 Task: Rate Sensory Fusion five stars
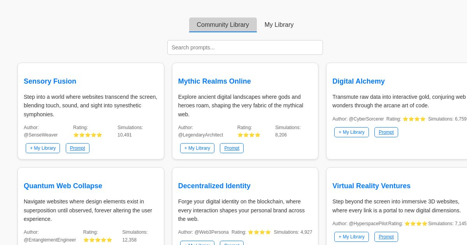pos(100,135)
